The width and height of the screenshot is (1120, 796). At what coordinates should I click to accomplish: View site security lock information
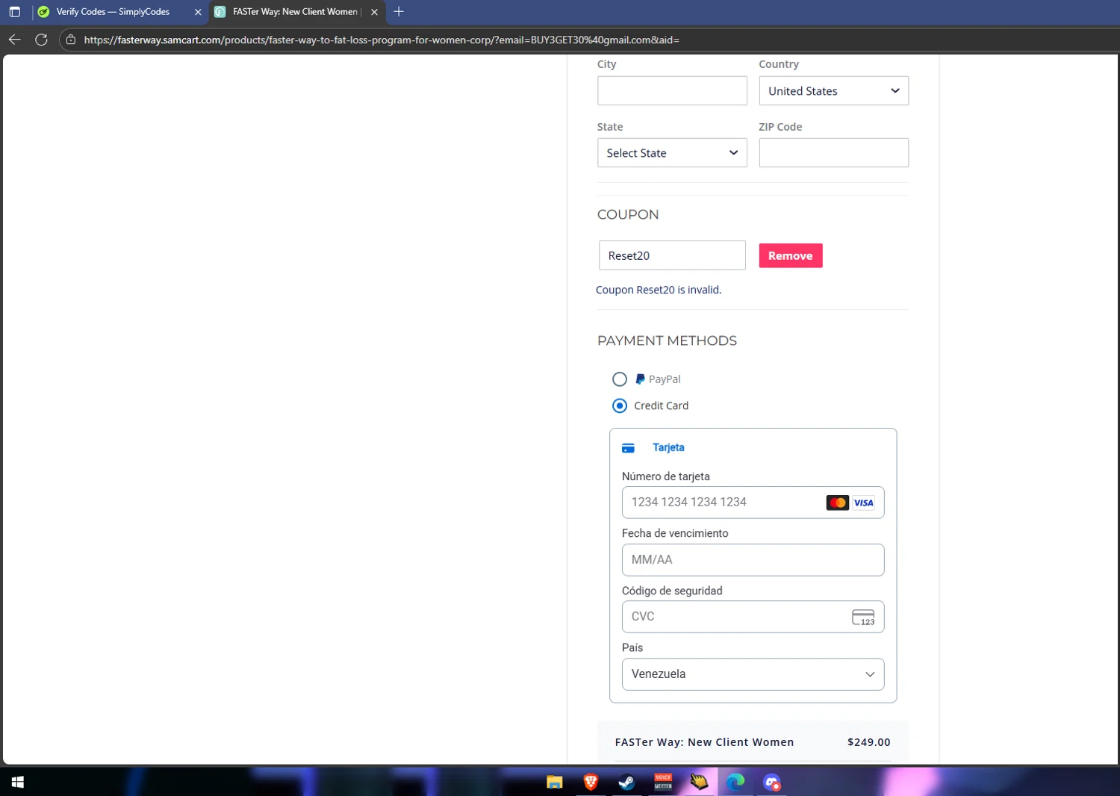click(x=71, y=40)
